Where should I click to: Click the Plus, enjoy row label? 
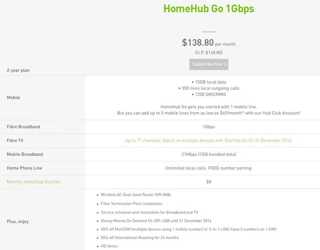(18, 222)
